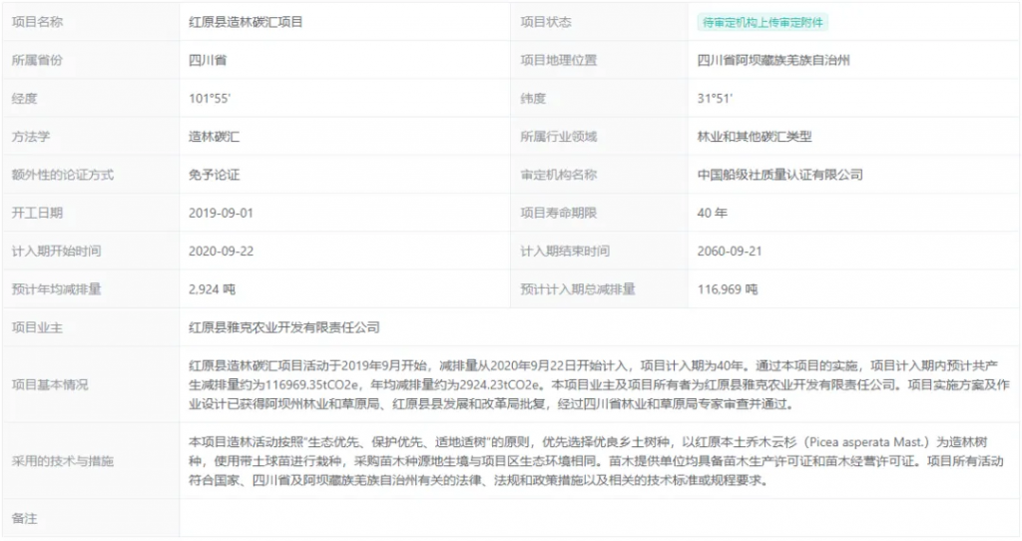
Task: Select the validator 中国船级社质量认证有限公司
Action: (x=779, y=175)
